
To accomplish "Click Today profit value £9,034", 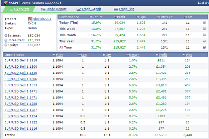I will pyautogui.click(x=120, y=23).
